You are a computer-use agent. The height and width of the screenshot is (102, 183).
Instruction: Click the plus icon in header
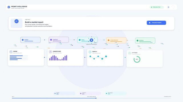click(168, 7)
